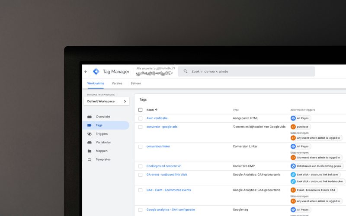Click the Mappen folder icon
The width and height of the screenshot is (346, 216).
[x=90, y=151]
